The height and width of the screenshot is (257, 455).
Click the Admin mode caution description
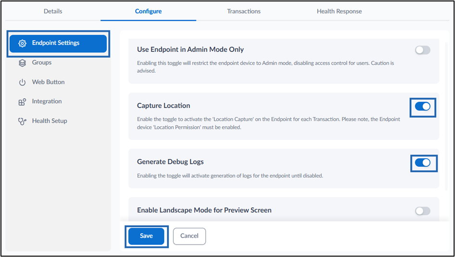click(265, 67)
